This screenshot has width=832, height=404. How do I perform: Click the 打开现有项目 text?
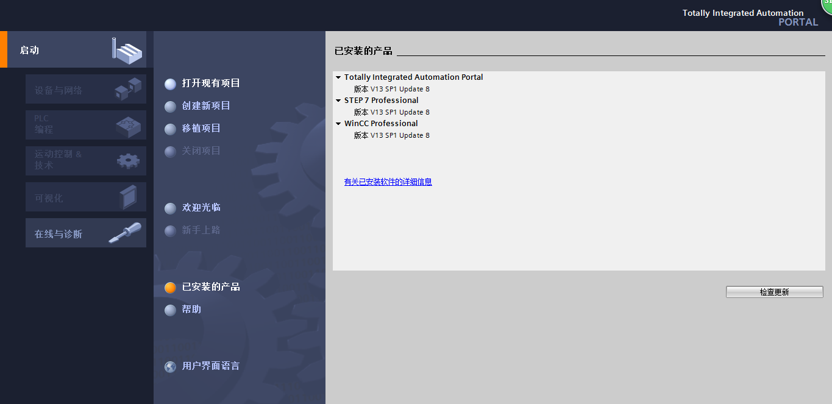[x=211, y=83]
